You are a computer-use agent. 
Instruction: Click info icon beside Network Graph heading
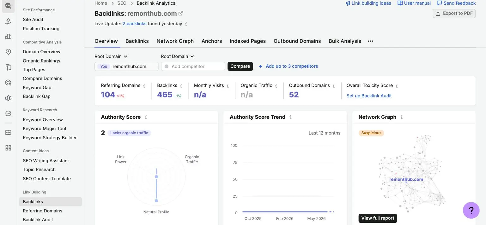[402, 117]
